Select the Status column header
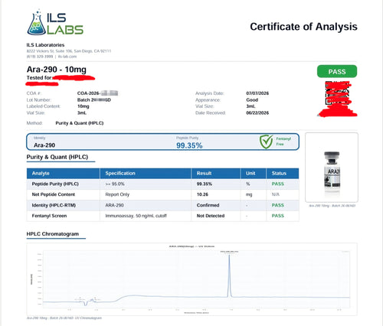Image resolution: width=383 pixels, height=326 pixels. [279, 173]
